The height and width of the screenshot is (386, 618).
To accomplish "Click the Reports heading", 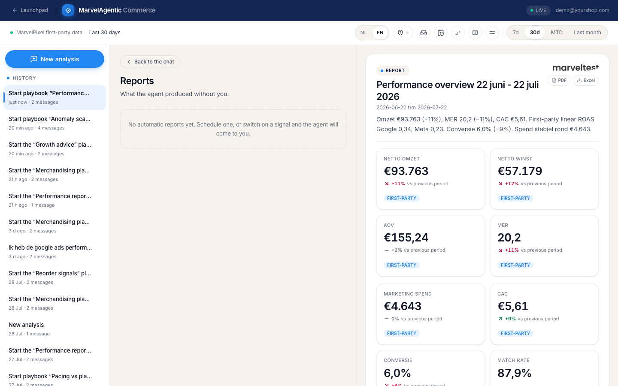I will pyautogui.click(x=137, y=81).
